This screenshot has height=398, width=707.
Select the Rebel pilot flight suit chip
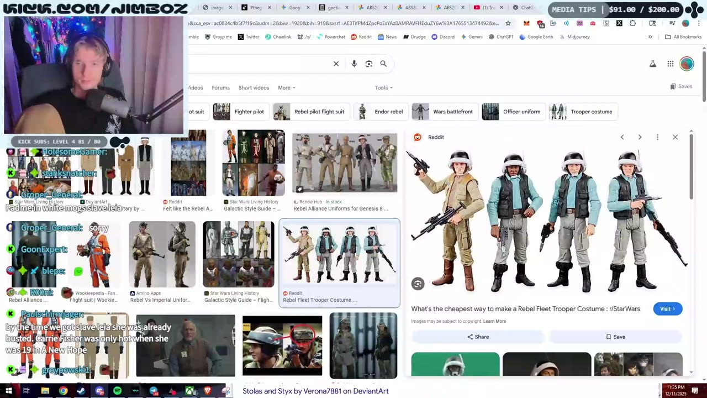click(x=311, y=112)
